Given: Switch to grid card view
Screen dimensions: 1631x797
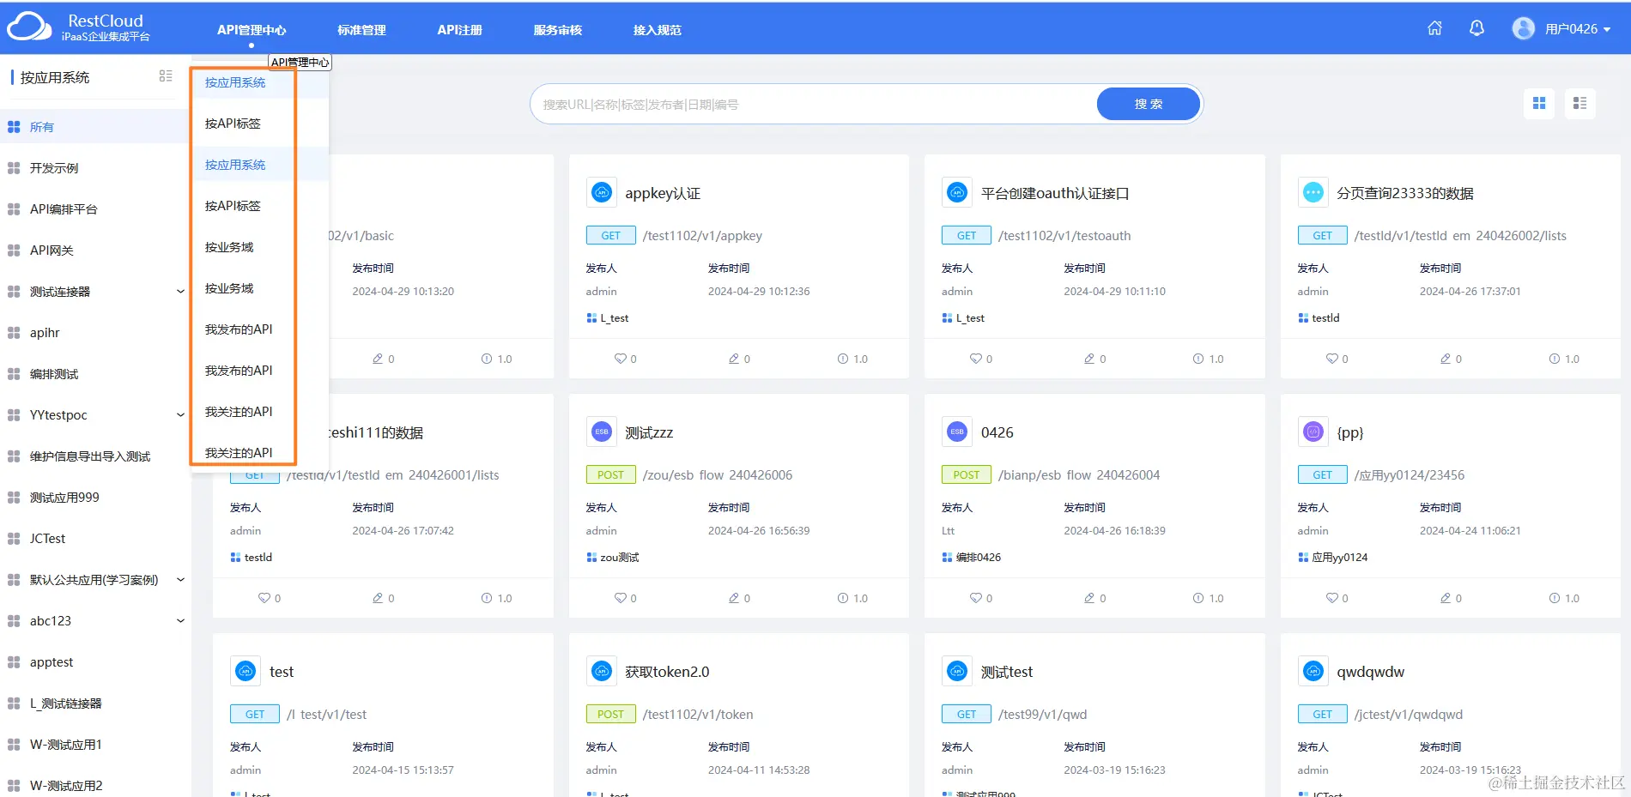Looking at the screenshot, I should coord(1539,104).
